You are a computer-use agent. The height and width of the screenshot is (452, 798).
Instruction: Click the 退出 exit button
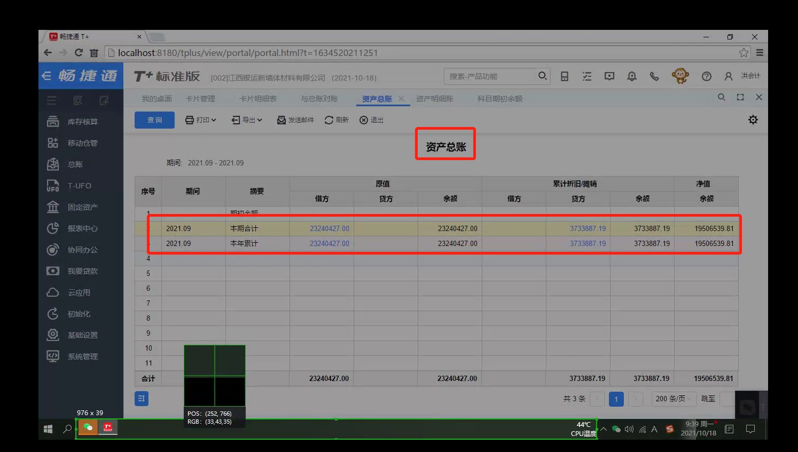click(371, 120)
